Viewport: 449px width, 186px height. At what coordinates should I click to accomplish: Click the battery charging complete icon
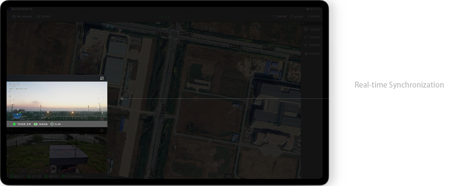36,124
